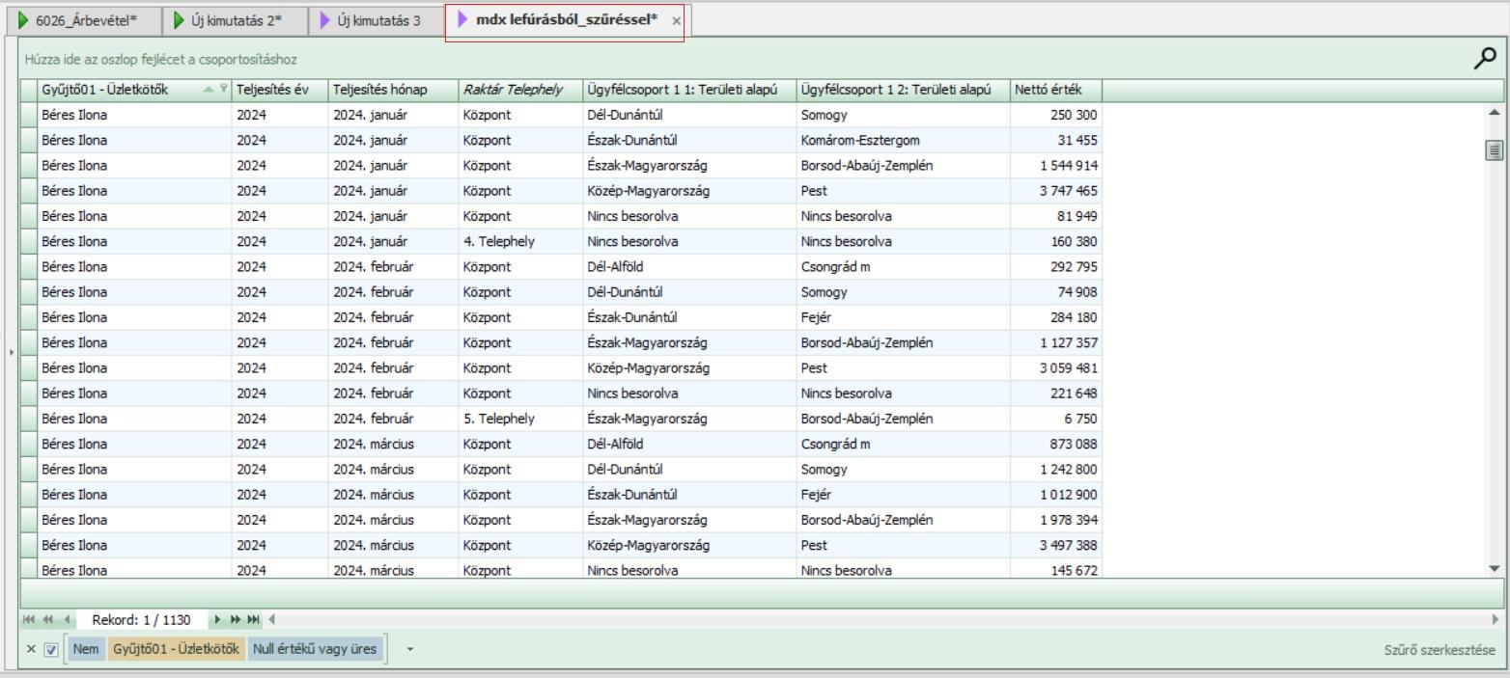Jump to next page of records
Image resolution: width=1510 pixels, height=678 pixels.
[236, 620]
